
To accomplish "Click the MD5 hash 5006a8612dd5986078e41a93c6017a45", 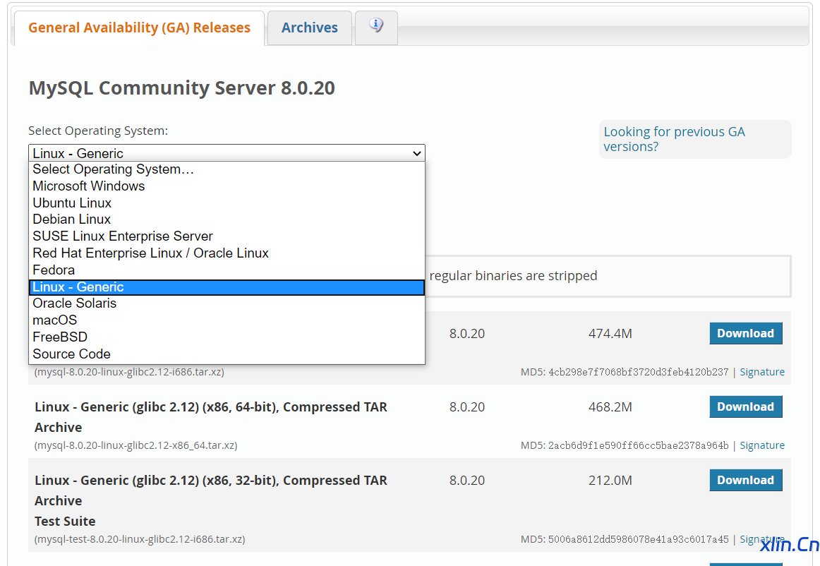I will [638, 538].
